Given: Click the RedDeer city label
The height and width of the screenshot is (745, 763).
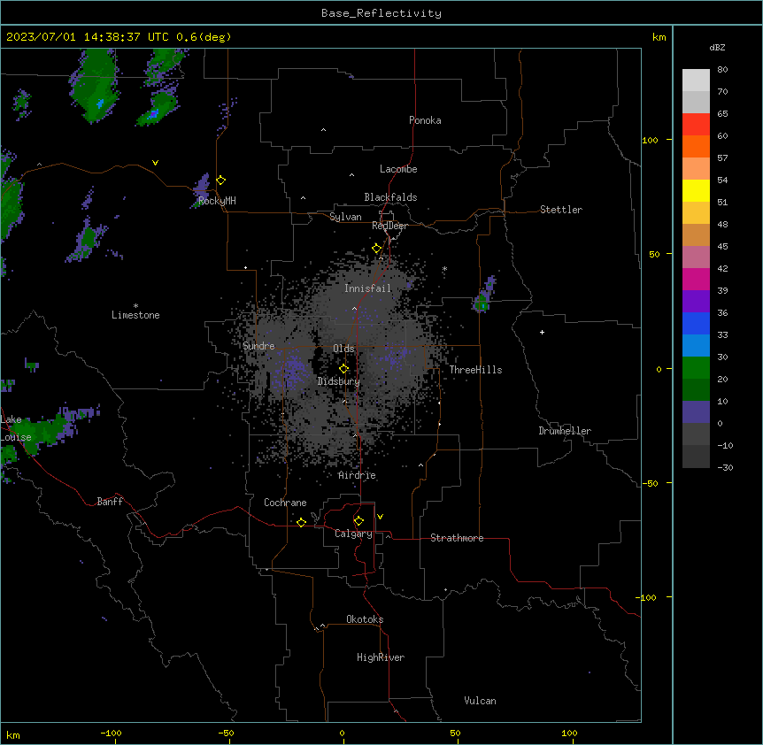Looking at the screenshot, I should pos(389,226).
